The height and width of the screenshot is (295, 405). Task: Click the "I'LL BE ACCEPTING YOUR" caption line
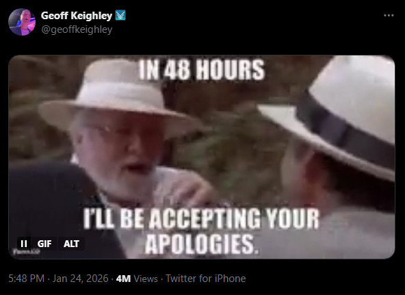pos(201,218)
